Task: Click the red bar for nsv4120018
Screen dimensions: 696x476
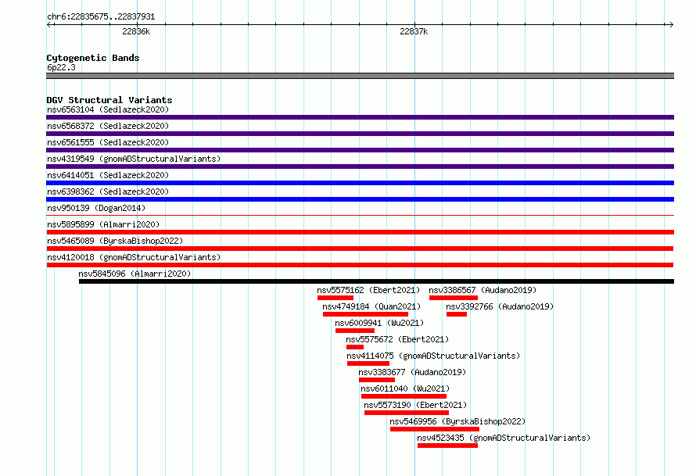Action: pos(360,265)
